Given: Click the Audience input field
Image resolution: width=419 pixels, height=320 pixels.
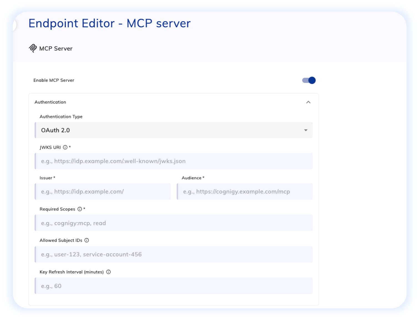Looking at the screenshot, I should tap(245, 192).
